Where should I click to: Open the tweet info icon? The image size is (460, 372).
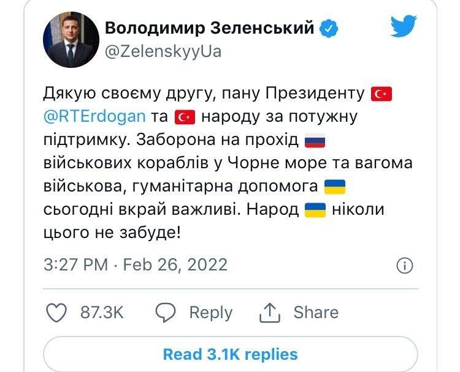coord(405,266)
